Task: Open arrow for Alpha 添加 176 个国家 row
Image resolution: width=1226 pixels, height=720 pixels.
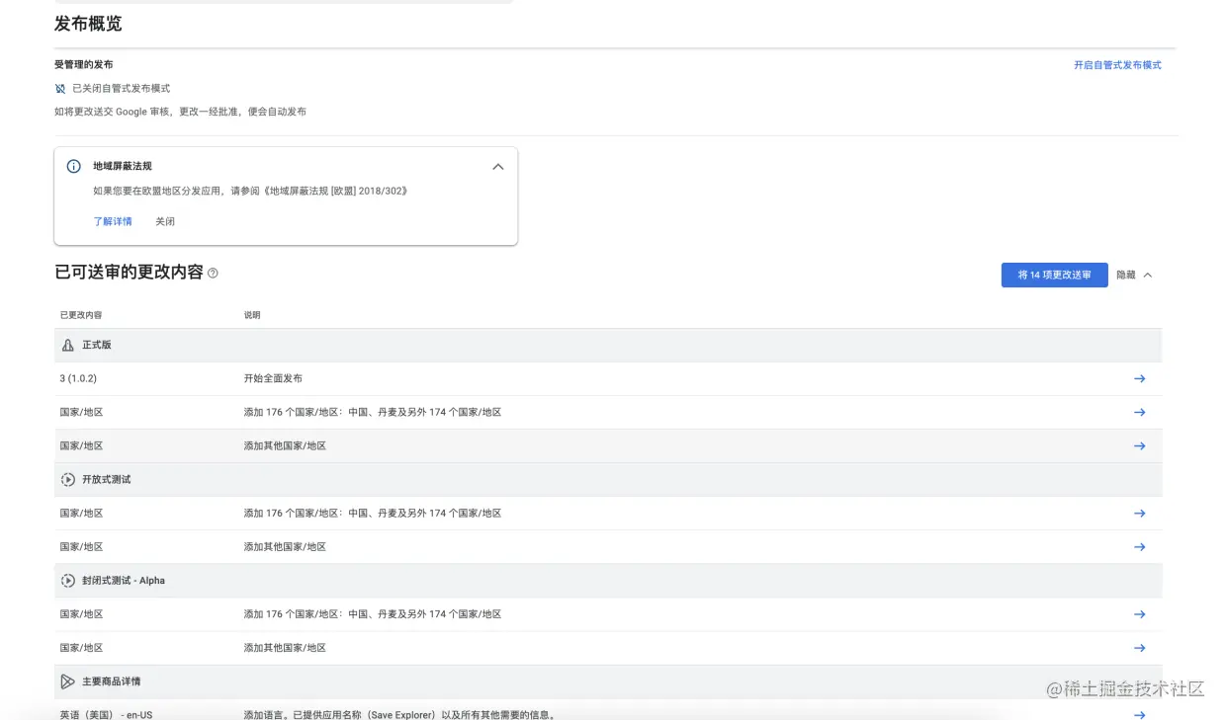Action: (1139, 614)
